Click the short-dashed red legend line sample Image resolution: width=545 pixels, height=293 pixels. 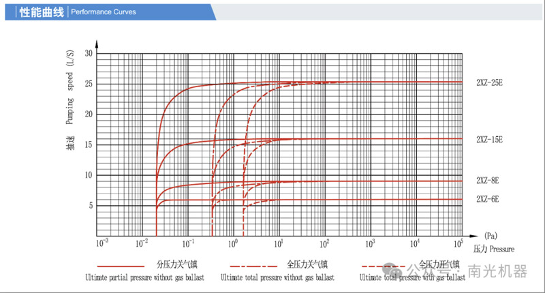(386, 265)
